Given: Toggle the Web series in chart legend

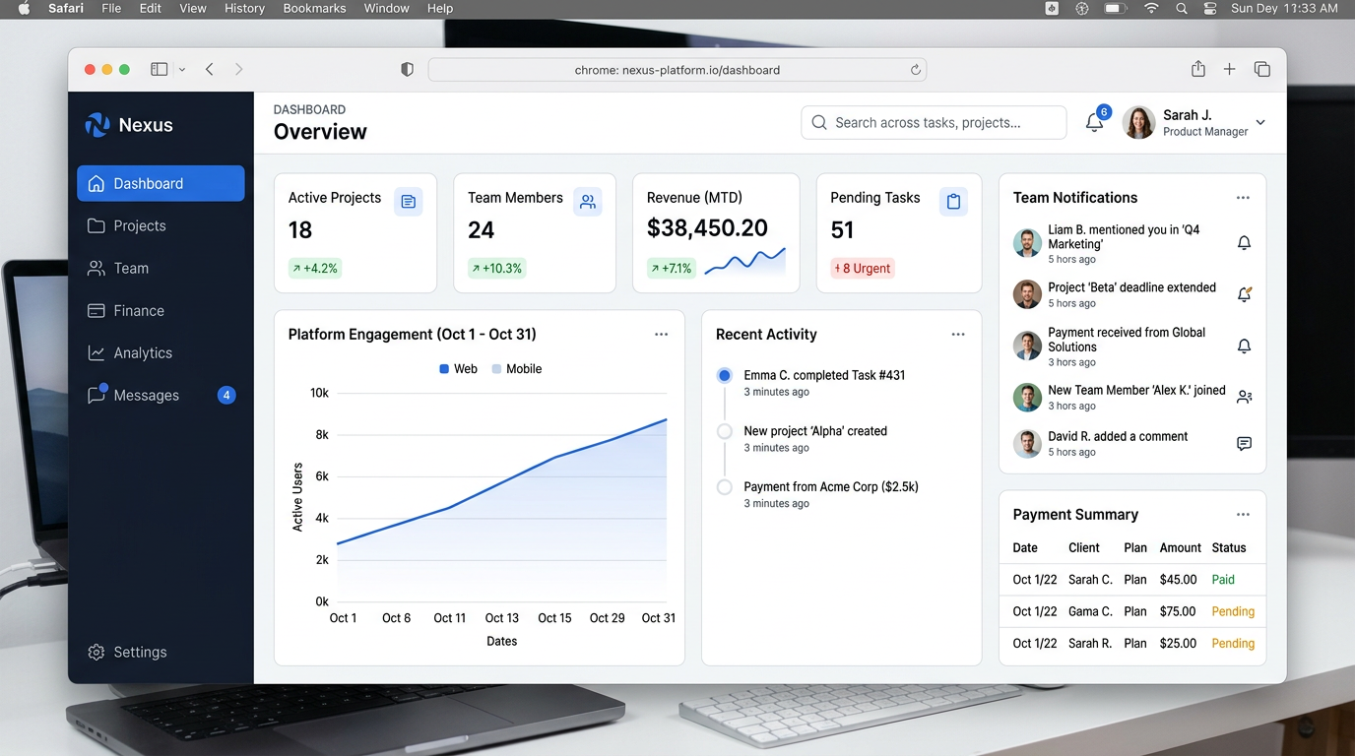Looking at the screenshot, I should pos(458,369).
